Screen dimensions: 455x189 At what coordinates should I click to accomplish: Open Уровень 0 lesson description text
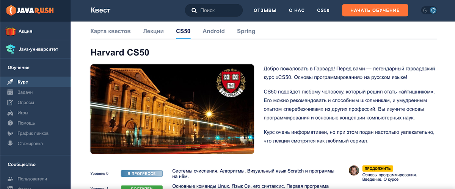253,173
